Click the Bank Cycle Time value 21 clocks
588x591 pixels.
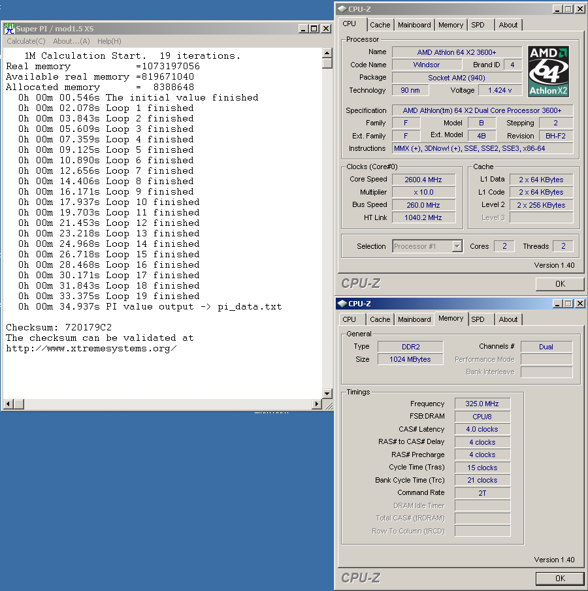click(x=482, y=480)
